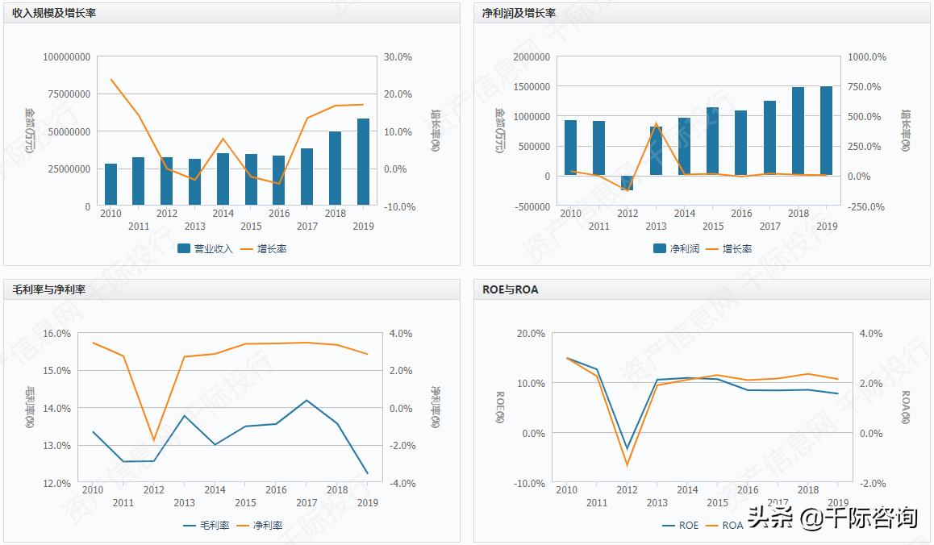
Task: Toggle 增长率 legend label under the 收入规模 chart
Action: point(272,248)
